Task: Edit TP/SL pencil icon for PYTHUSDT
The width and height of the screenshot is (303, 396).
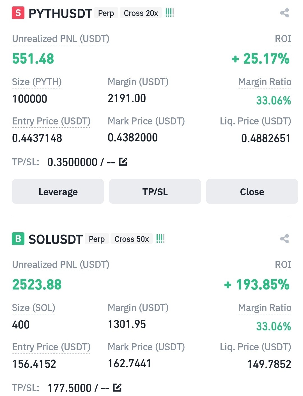Action: (123, 162)
